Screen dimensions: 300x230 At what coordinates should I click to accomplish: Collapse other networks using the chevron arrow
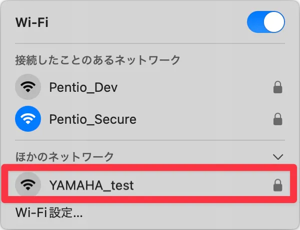click(x=278, y=157)
